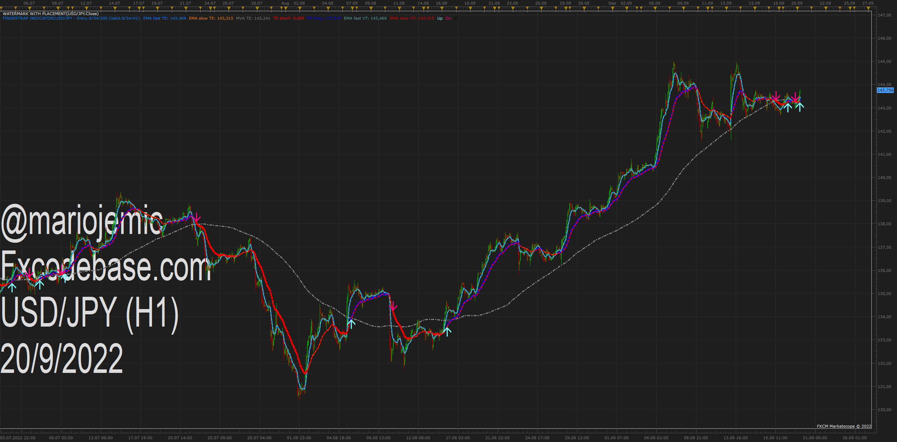This screenshot has width=897, height=442.
Task: Click the EMA slow TE value label
Action: pos(211,18)
